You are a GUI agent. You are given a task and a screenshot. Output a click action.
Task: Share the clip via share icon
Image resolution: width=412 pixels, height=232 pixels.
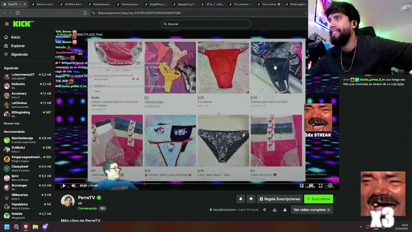pos(264,210)
